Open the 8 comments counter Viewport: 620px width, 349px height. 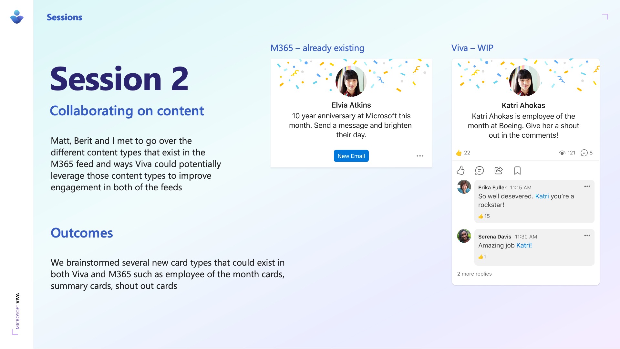tap(587, 153)
